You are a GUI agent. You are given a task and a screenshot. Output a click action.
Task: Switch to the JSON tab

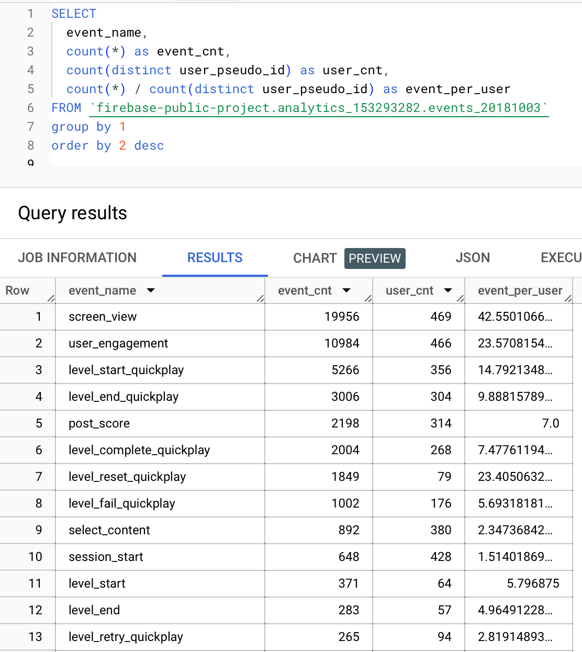coord(473,257)
